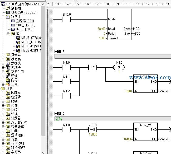Expand the 整数计算 instruction node
Viewport: 171px width, 154px height.
[3, 127]
